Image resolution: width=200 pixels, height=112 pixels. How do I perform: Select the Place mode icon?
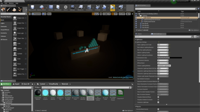(x=3, y=10)
